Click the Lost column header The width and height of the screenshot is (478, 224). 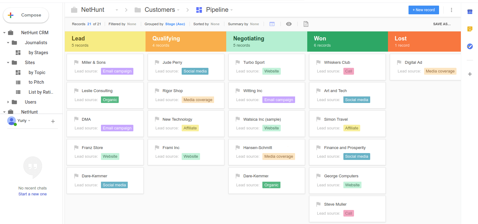(424, 41)
